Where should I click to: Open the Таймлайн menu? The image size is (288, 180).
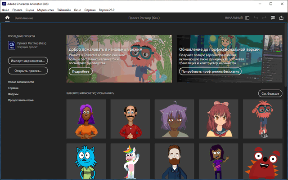click(72, 9)
